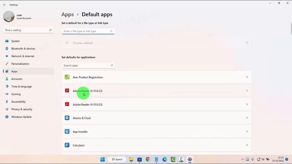
Task: Open the user profile avatar
Action: [x=9, y=16]
